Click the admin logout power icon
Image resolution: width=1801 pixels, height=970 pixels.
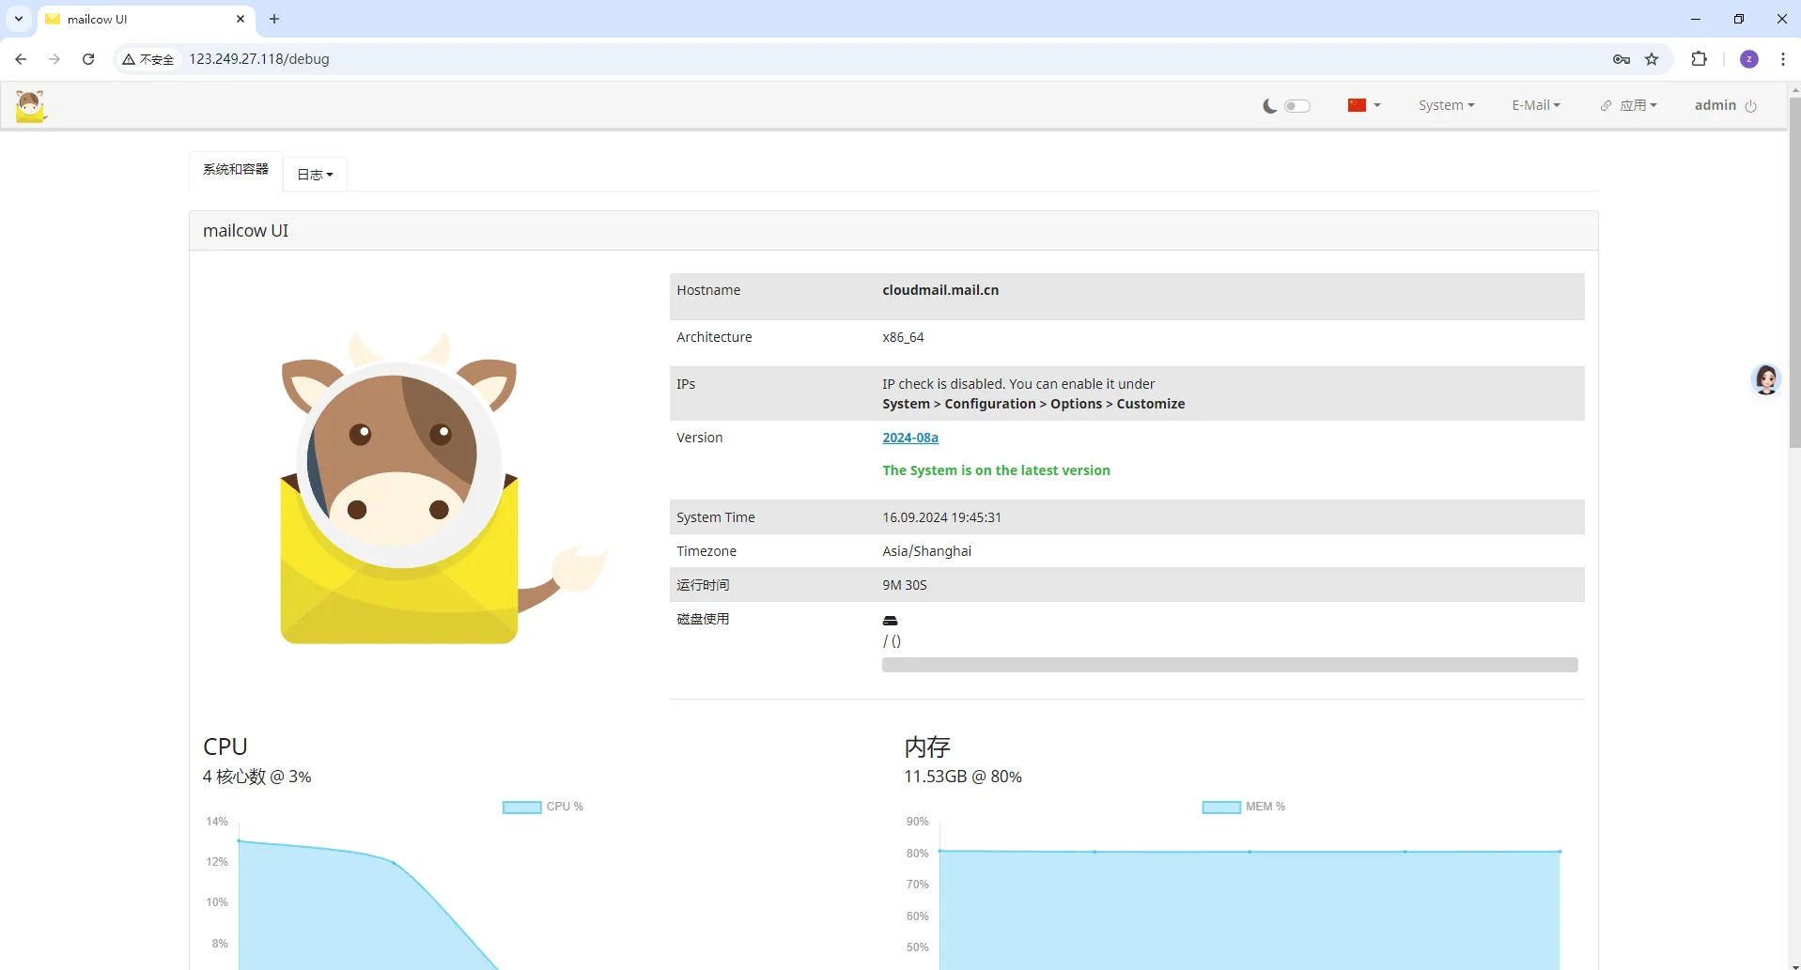[1750, 106]
